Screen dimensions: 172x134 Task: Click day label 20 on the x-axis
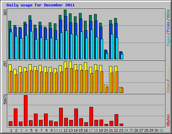pyautogui.click(x=106, y=130)
